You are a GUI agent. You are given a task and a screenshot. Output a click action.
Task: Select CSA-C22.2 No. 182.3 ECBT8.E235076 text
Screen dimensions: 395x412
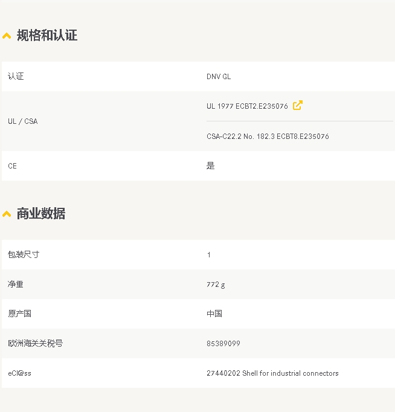(x=268, y=137)
